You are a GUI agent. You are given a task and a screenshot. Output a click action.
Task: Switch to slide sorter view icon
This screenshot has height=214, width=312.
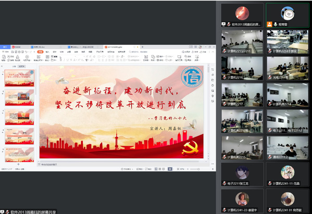(x=159, y=169)
